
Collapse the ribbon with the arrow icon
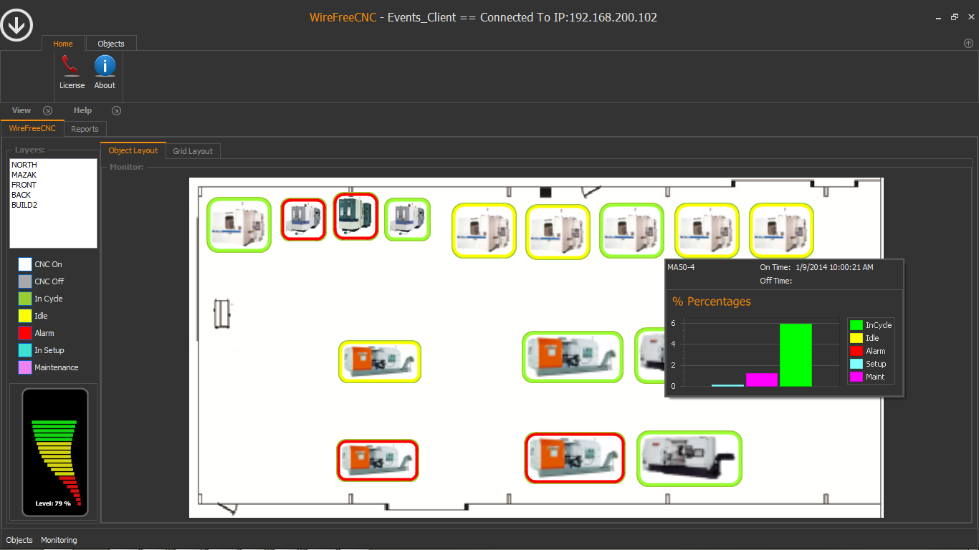[969, 44]
